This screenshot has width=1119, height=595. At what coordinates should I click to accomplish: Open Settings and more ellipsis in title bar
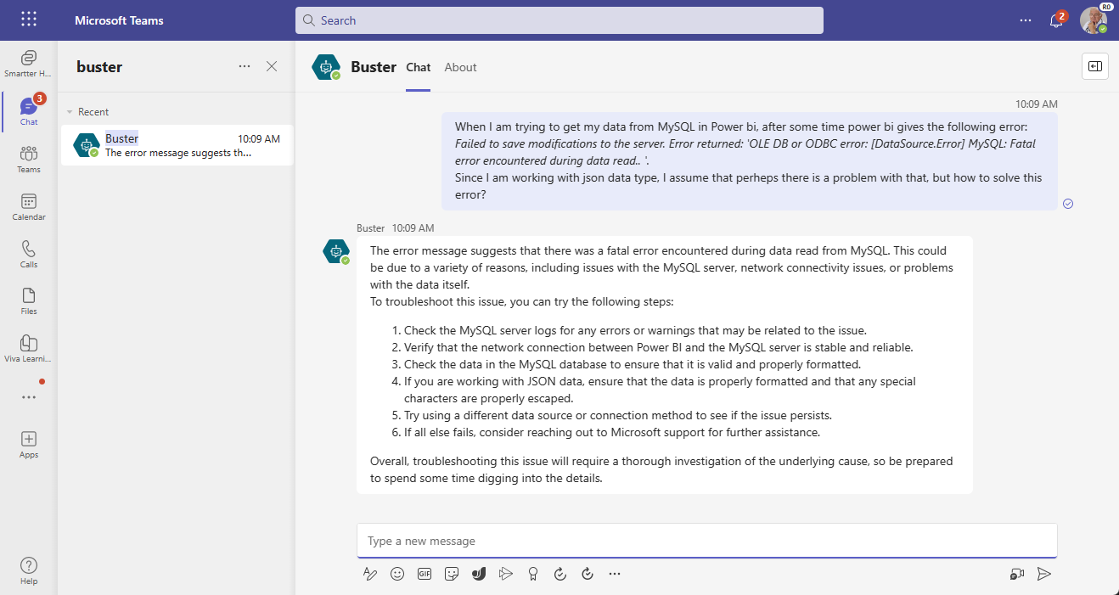click(x=1025, y=20)
